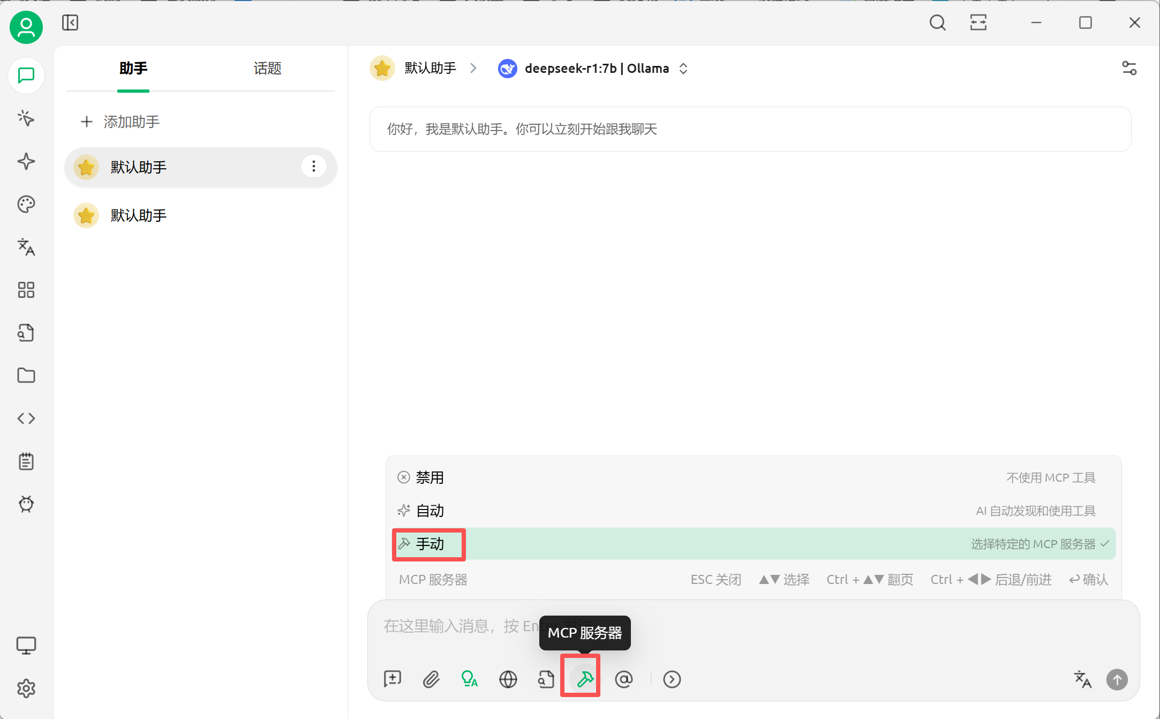
Task: Open the translate page in left sidebar
Action: [26, 247]
